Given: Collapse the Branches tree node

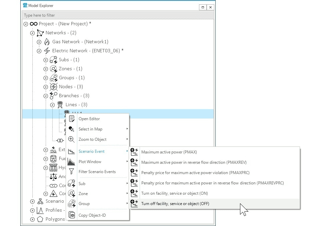Looking at the screenshot, I should pyautogui.click(x=46, y=96).
